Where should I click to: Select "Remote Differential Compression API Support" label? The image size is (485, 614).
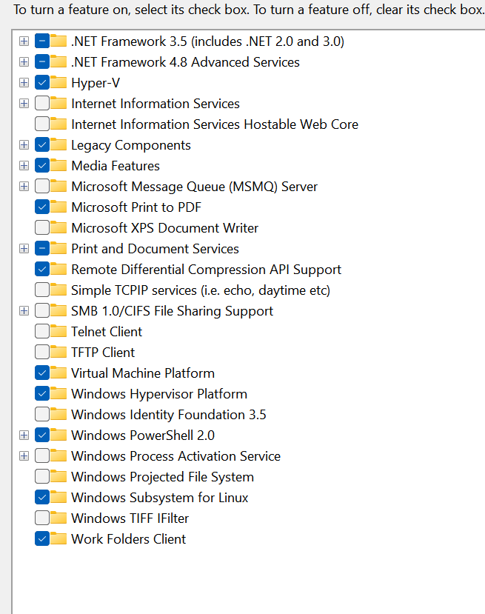[207, 270]
